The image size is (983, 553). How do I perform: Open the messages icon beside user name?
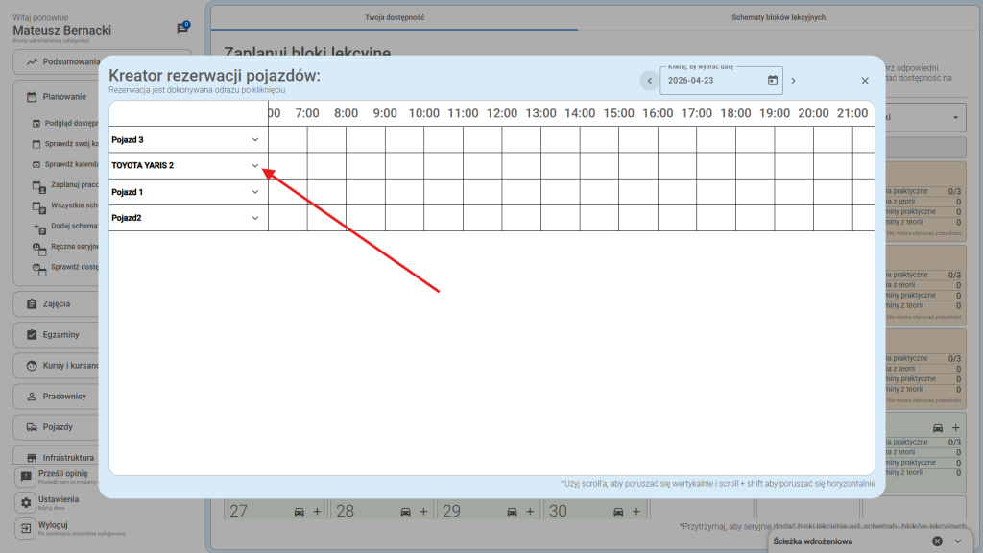point(182,29)
